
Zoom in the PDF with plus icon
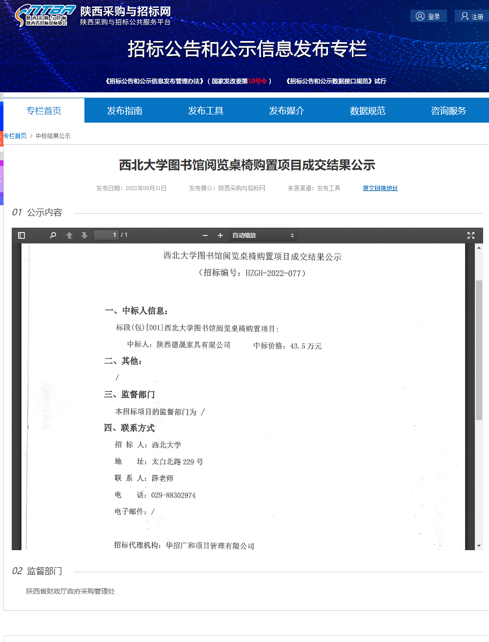pos(220,235)
